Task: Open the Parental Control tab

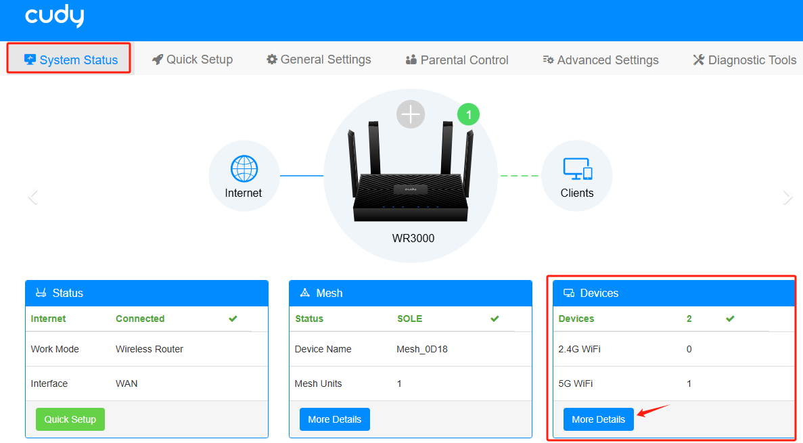Action: tap(457, 60)
